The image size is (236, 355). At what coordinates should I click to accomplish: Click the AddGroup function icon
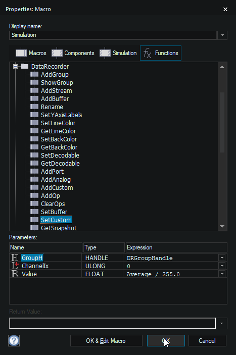(34, 74)
